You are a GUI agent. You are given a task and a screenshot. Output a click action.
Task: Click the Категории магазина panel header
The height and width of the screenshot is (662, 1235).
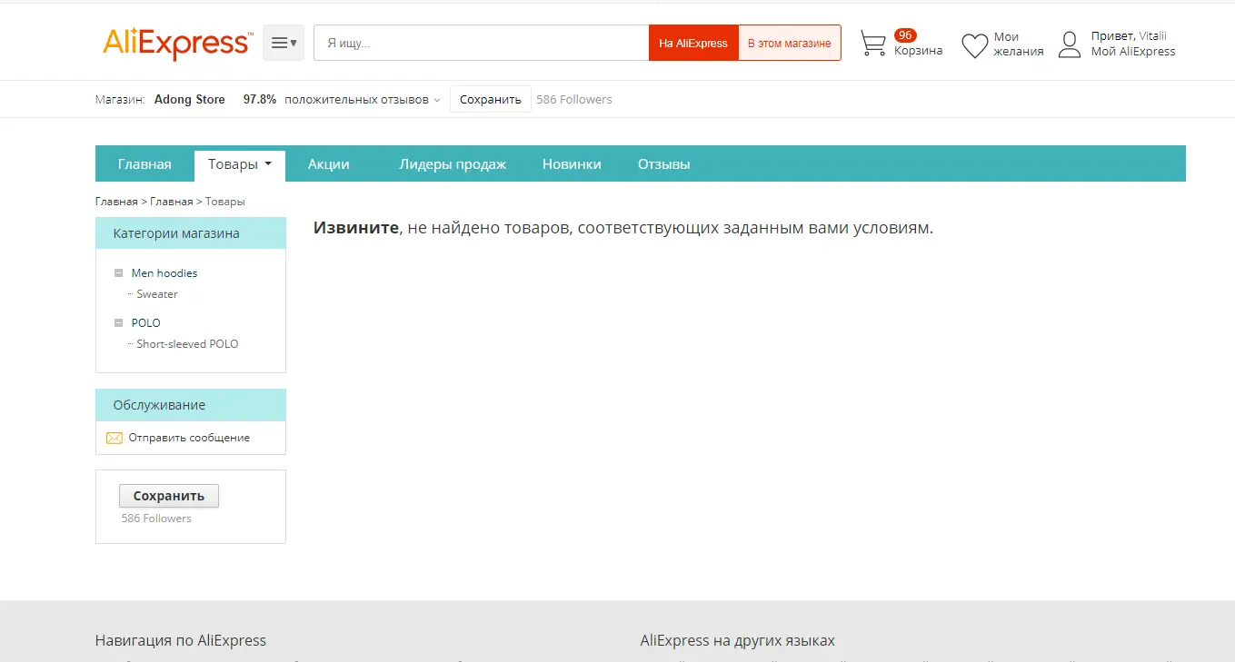pyautogui.click(x=191, y=233)
